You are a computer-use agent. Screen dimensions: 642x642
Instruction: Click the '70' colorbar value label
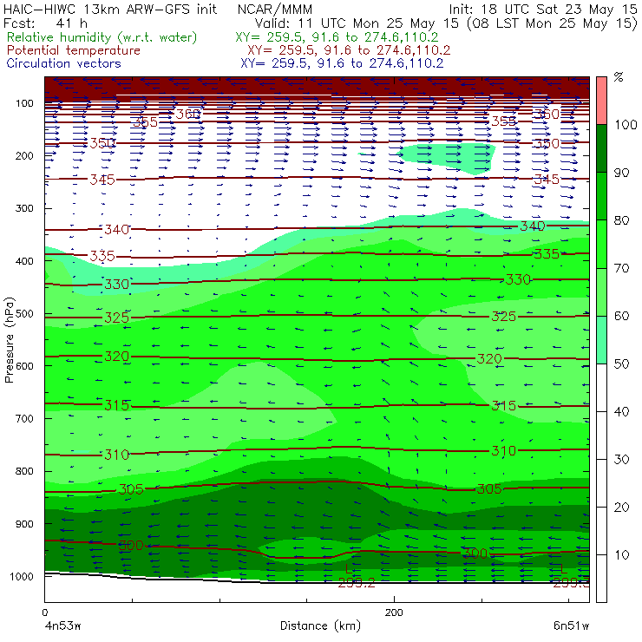tap(621, 268)
